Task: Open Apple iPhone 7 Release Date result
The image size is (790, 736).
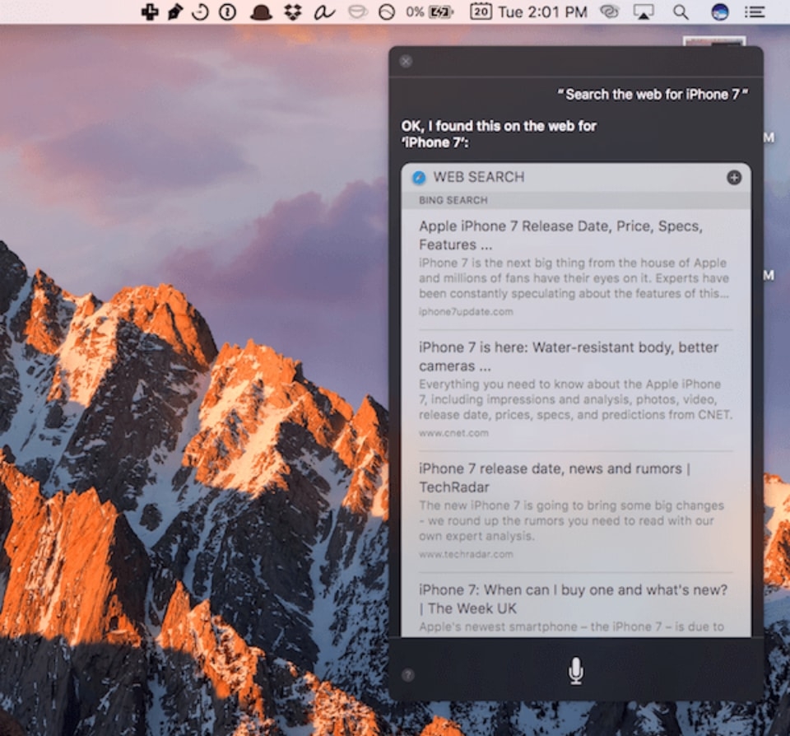Action: coord(560,235)
